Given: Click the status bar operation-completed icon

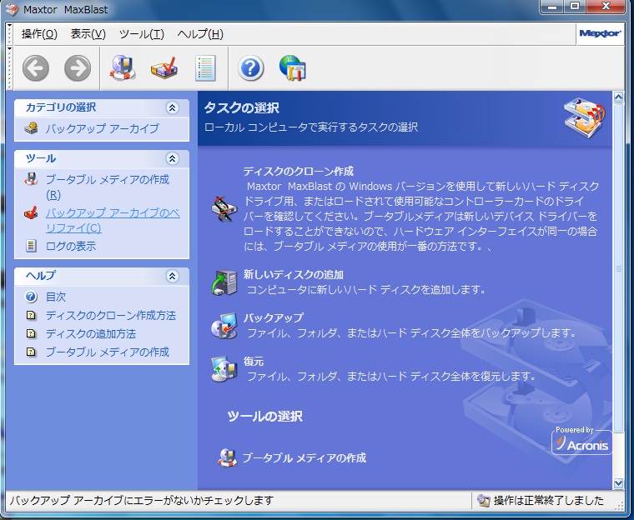Looking at the screenshot, I should coord(483,501).
